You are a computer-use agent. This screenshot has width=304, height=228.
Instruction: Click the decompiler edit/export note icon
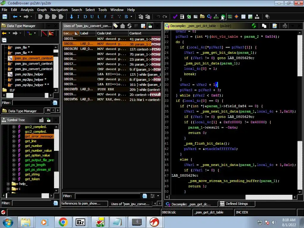pyautogui.click(x=275, y=26)
